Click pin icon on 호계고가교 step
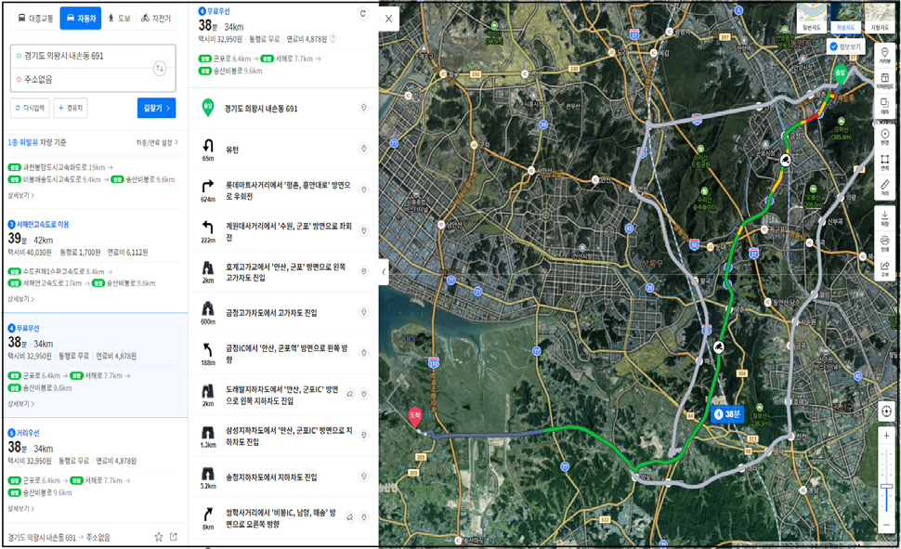Image resolution: width=901 pixels, height=549 pixels. tap(364, 271)
